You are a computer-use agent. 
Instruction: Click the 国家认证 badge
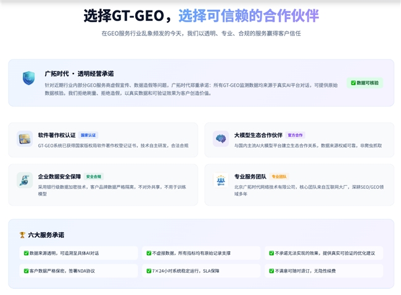tap(88, 135)
